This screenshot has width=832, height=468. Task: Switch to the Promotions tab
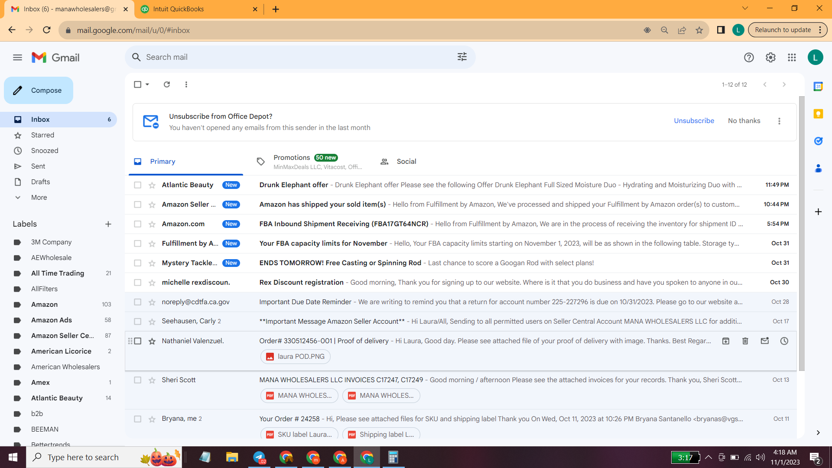[309, 162]
